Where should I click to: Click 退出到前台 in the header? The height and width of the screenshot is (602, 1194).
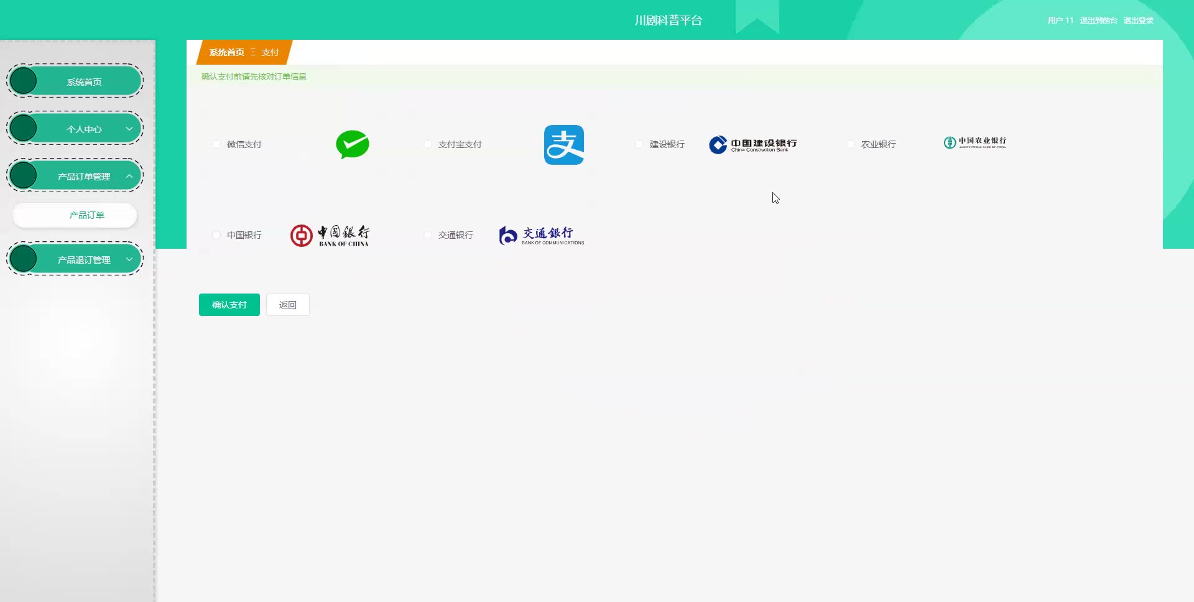tap(1098, 21)
